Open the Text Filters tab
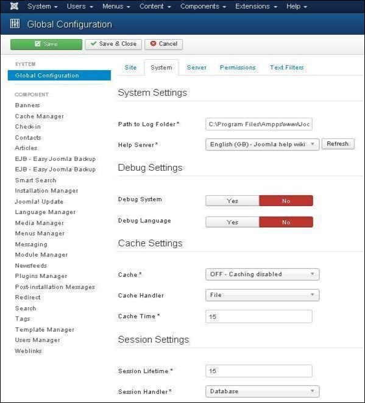This screenshot has width=365, height=403. click(286, 68)
